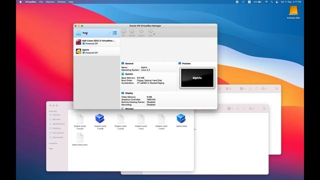Open the Display section header
Image resolution: width=320 pixels, height=180 pixels.
click(x=129, y=93)
